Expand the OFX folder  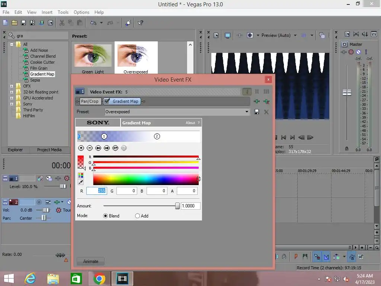tap(12, 86)
